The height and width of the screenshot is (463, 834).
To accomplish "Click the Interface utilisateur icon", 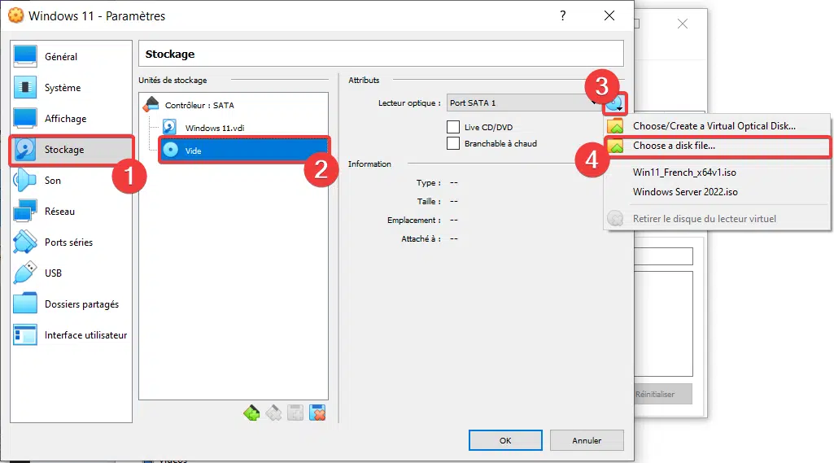I will pyautogui.click(x=25, y=334).
